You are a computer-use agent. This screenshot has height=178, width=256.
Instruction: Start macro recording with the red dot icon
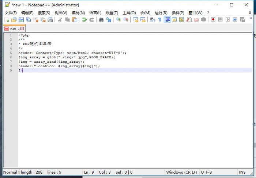point(213,20)
